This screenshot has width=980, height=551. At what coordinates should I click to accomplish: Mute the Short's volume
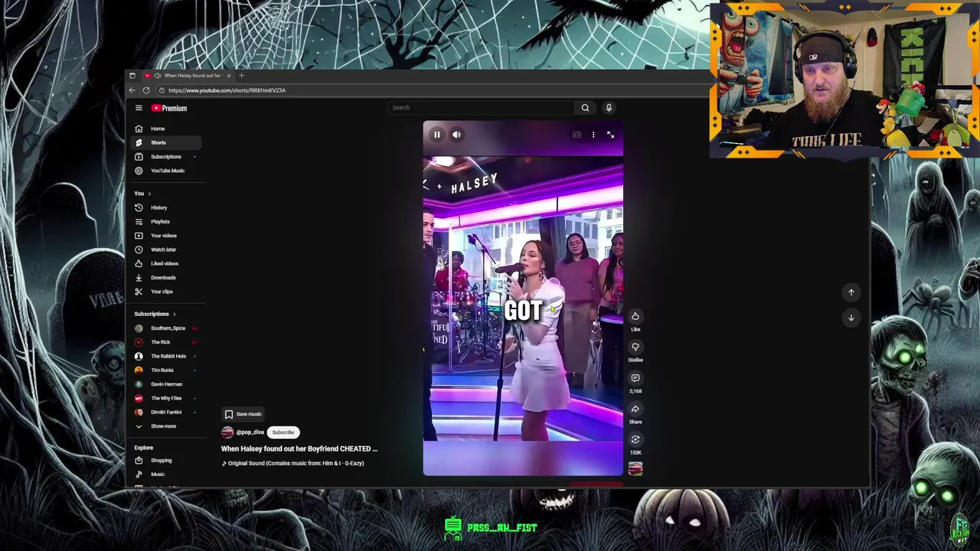tap(456, 135)
